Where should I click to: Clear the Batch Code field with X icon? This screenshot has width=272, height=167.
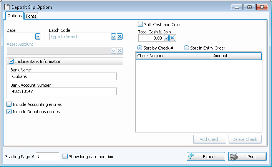(119, 36)
